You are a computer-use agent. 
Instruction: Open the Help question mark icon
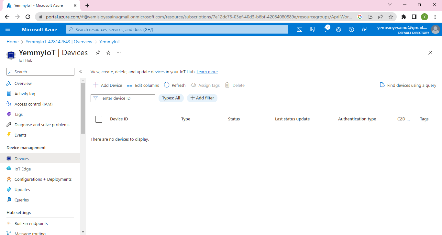351,29
